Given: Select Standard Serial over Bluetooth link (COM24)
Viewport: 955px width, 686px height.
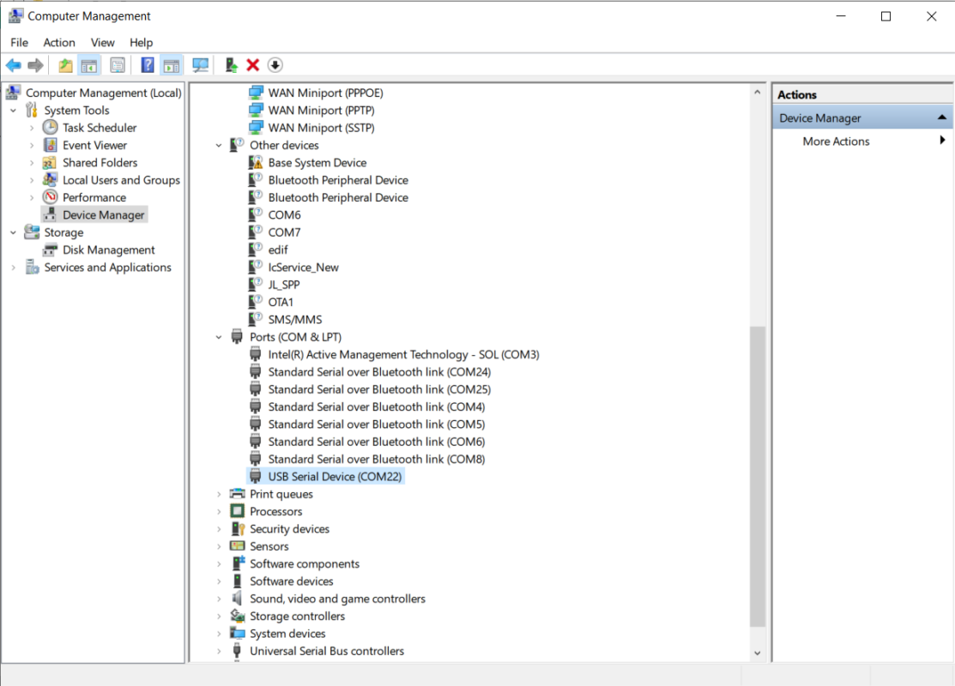Looking at the screenshot, I should pyautogui.click(x=379, y=372).
